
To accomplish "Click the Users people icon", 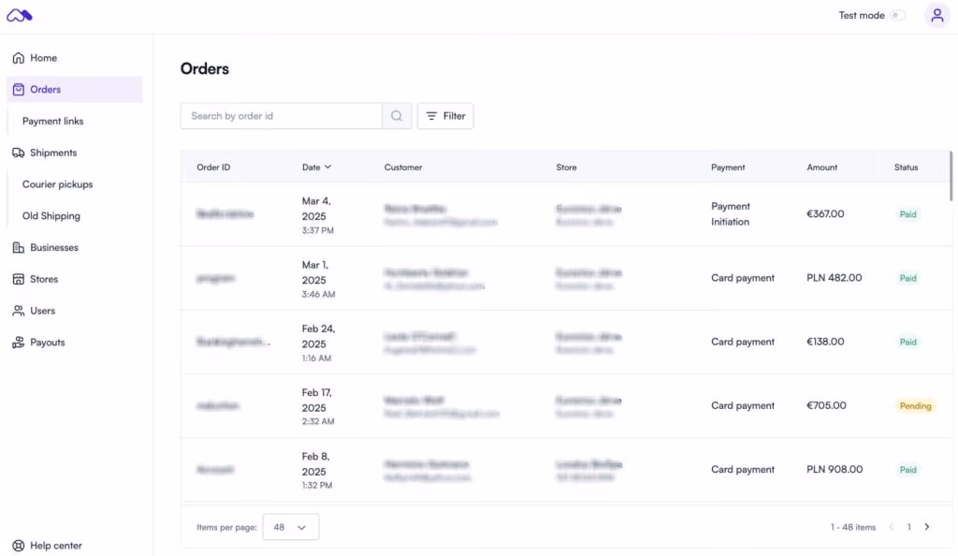I will coord(19,311).
